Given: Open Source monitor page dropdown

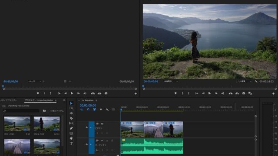Looking at the screenshot, I should [x=34, y=81].
